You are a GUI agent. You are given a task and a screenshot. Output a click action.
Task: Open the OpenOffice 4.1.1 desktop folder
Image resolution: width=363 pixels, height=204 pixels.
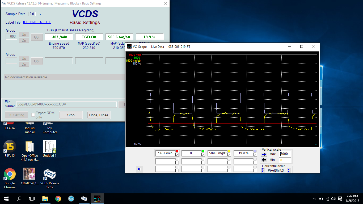(x=30, y=151)
